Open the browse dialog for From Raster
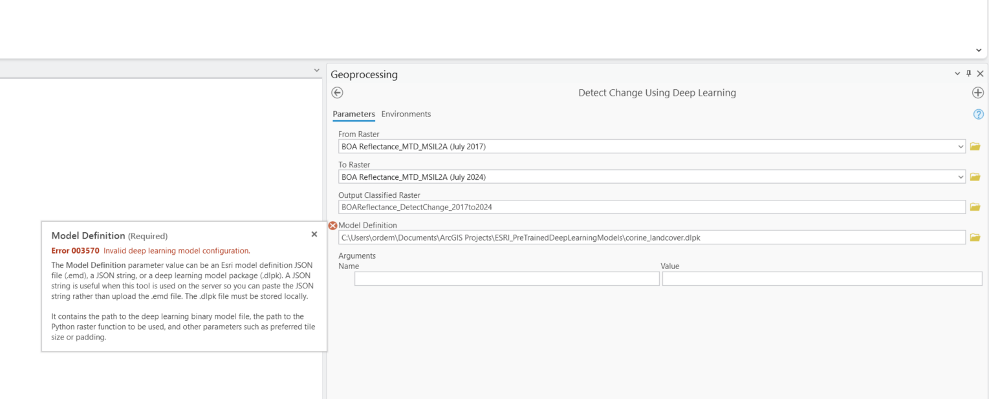This screenshot has width=989, height=399. coord(977,146)
